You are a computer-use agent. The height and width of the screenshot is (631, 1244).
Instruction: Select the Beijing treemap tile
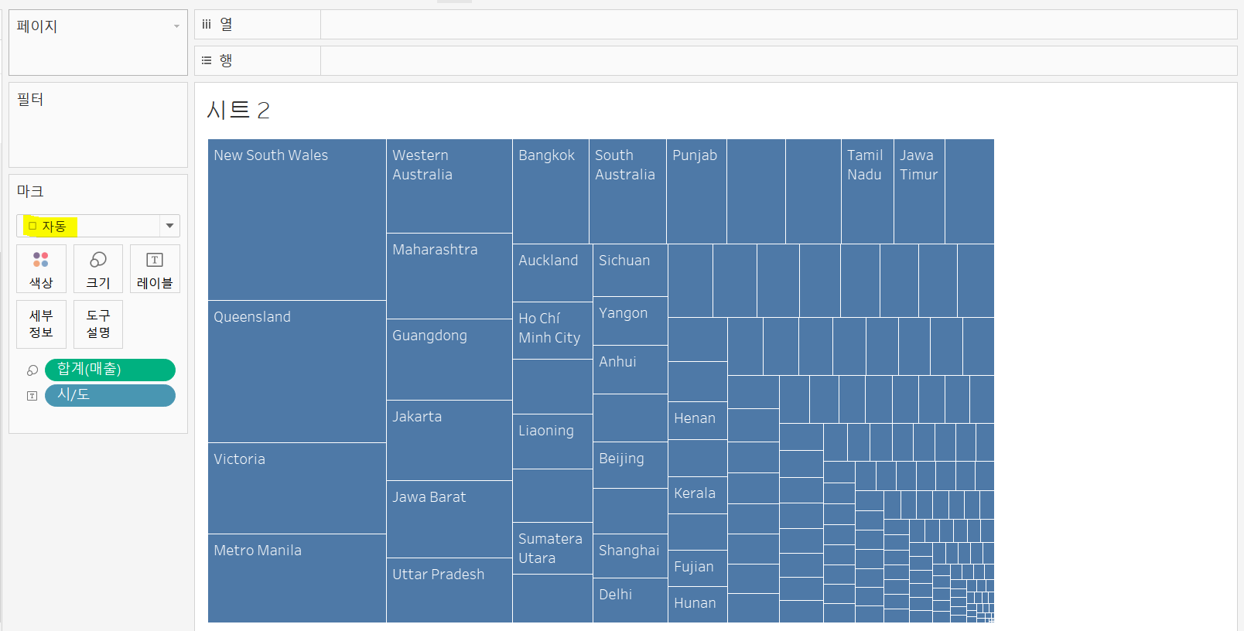(631, 466)
